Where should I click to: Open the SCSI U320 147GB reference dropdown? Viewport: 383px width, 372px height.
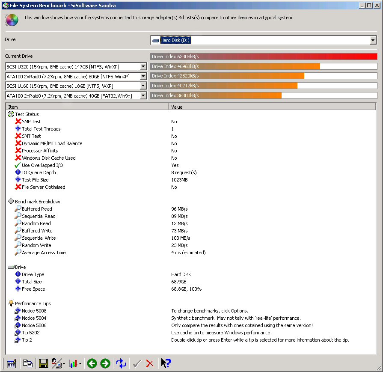pyautogui.click(x=143, y=66)
